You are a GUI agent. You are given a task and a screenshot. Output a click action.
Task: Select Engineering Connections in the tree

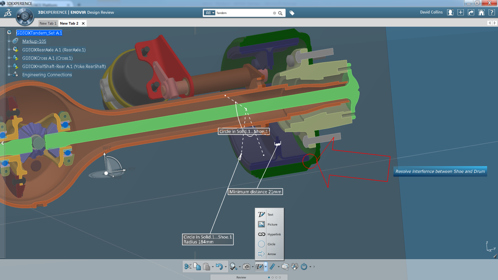pos(47,75)
